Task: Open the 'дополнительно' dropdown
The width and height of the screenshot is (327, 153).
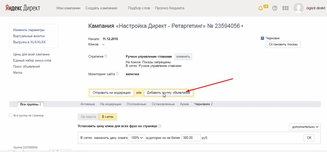Action: pyautogui.click(x=305, y=127)
